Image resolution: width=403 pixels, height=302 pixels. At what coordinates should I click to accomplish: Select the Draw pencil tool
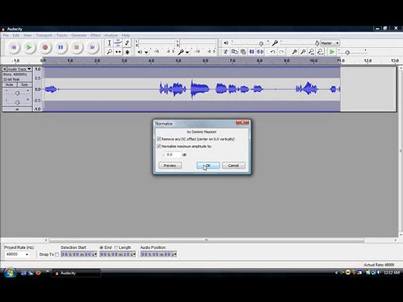pyautogui.click(x=127, y=43)
